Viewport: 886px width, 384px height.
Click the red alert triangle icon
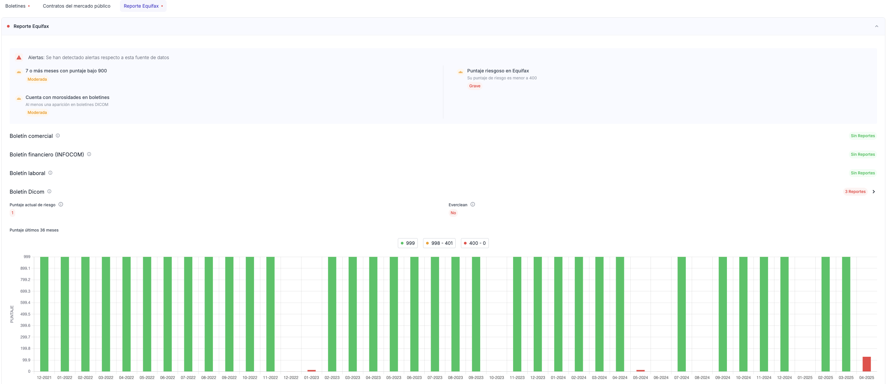(x=19, y=57)
